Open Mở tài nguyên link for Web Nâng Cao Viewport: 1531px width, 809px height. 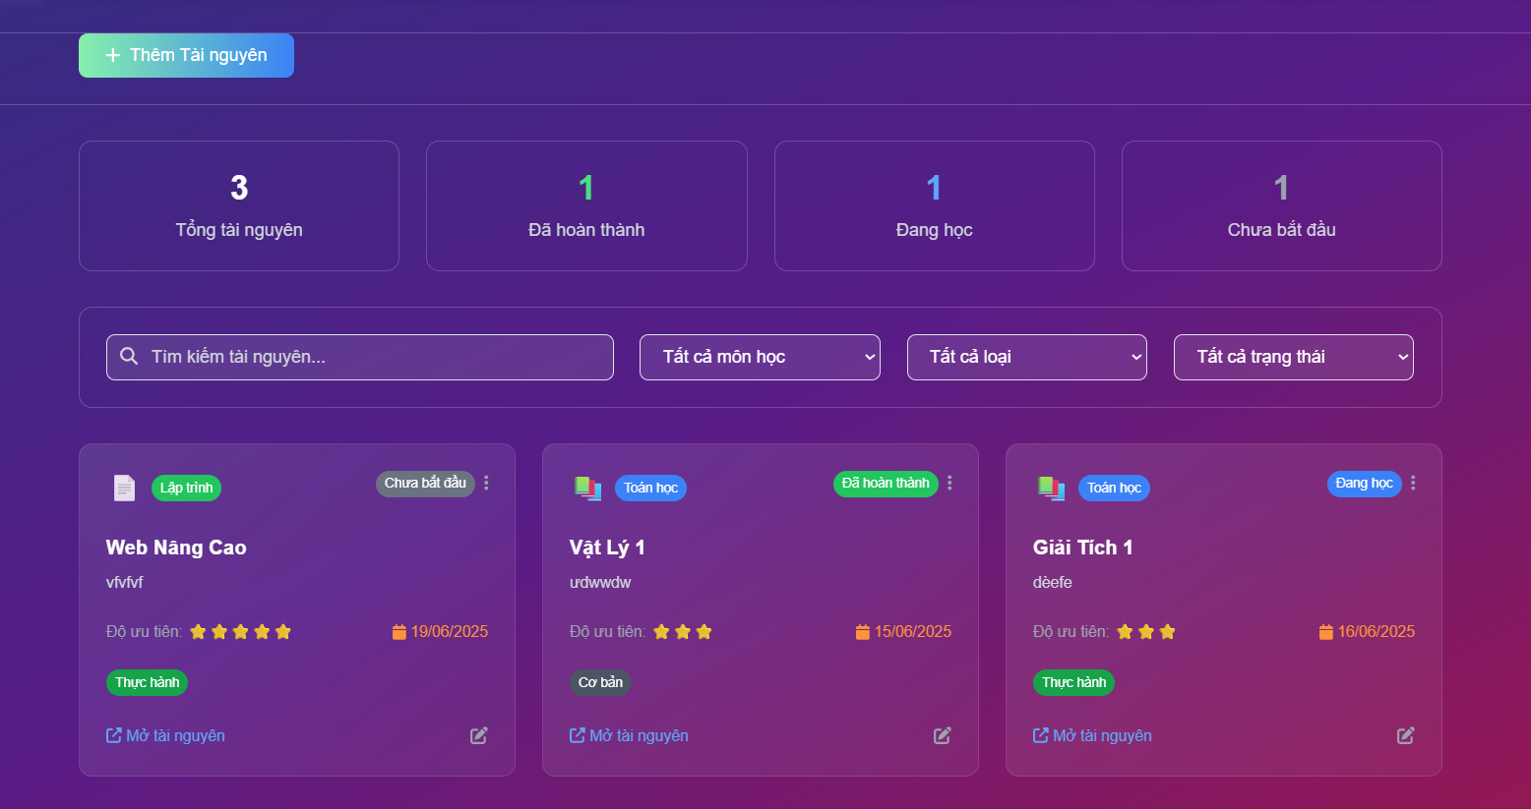[165, 735]
